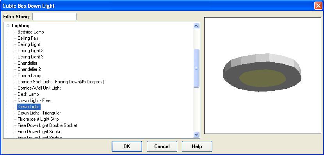The height and width of the screenshot is (155, 324).
Task: Choose Ceiling Light 2 from list
Action: (30, 51)
